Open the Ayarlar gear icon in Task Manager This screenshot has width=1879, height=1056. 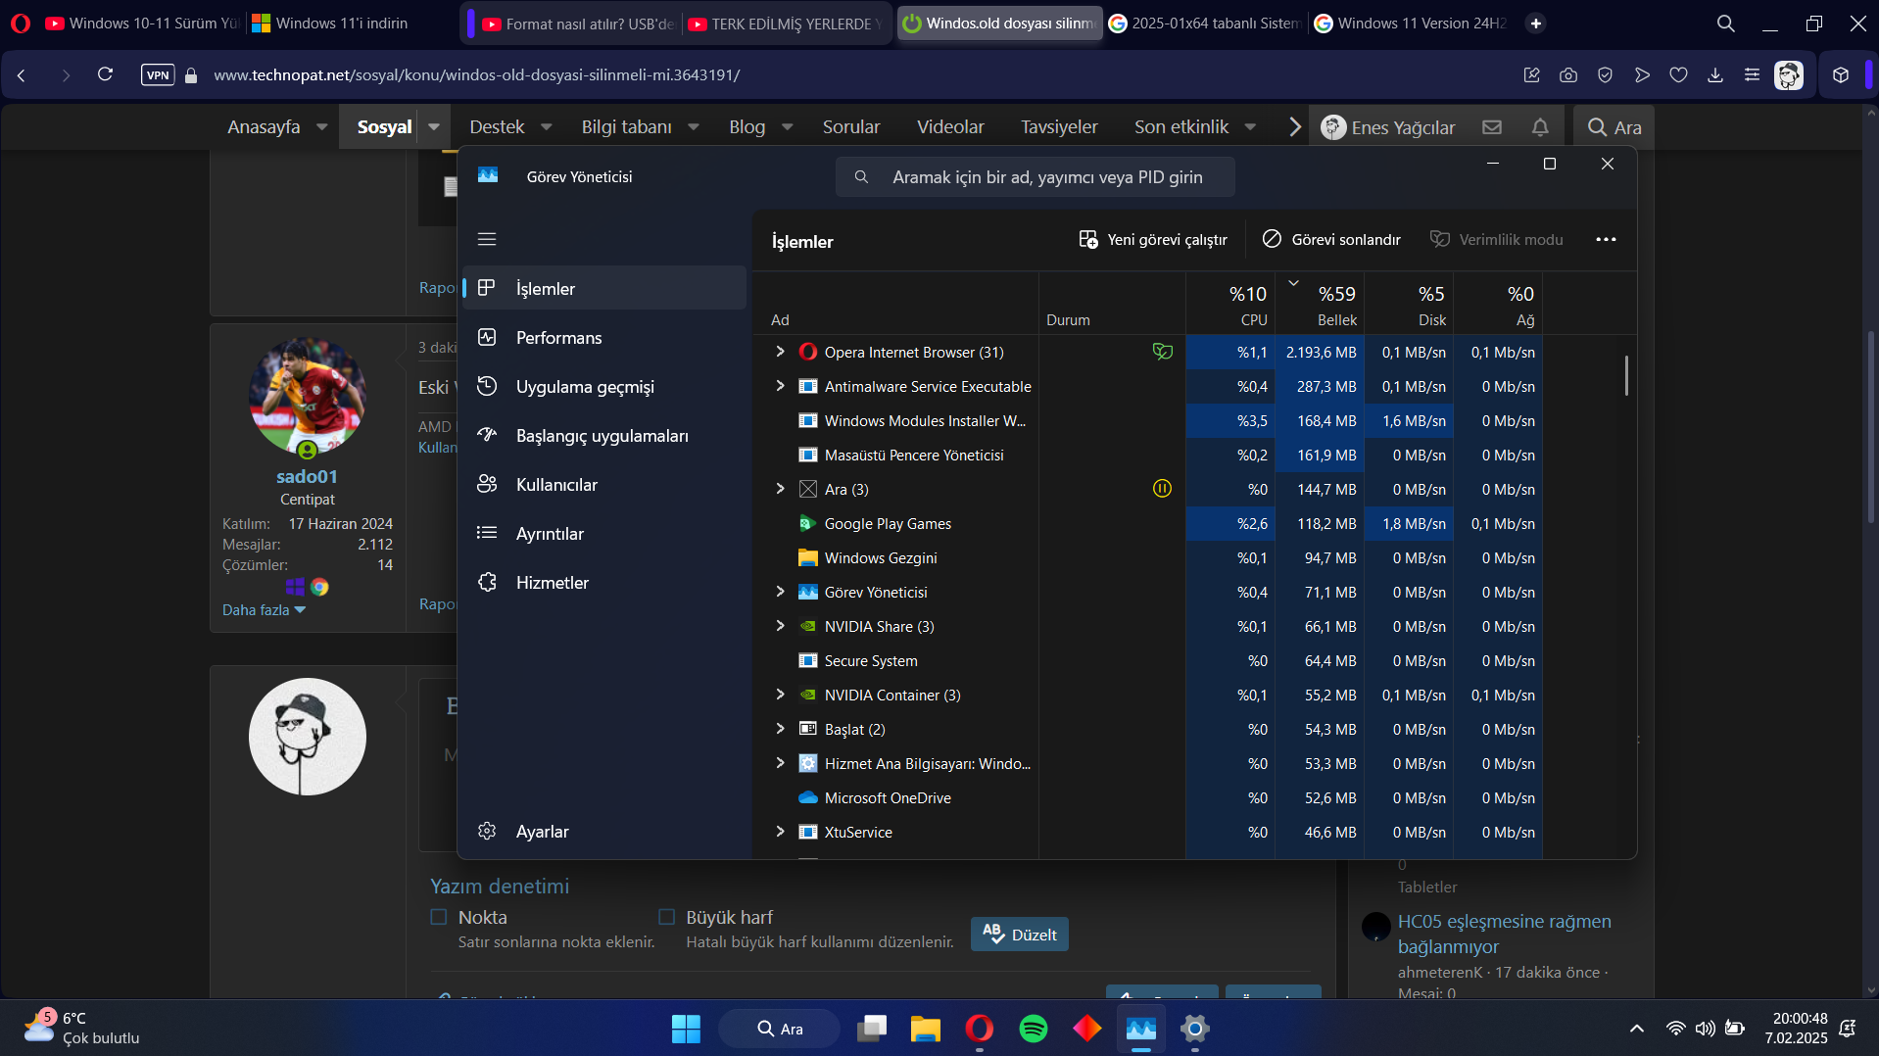coord(487,831)
